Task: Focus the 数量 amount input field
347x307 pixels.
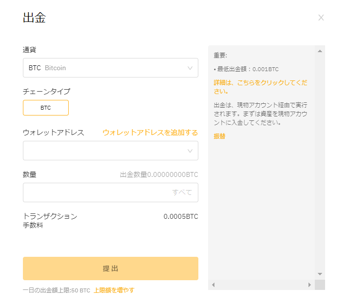Action: coord(111,192)
